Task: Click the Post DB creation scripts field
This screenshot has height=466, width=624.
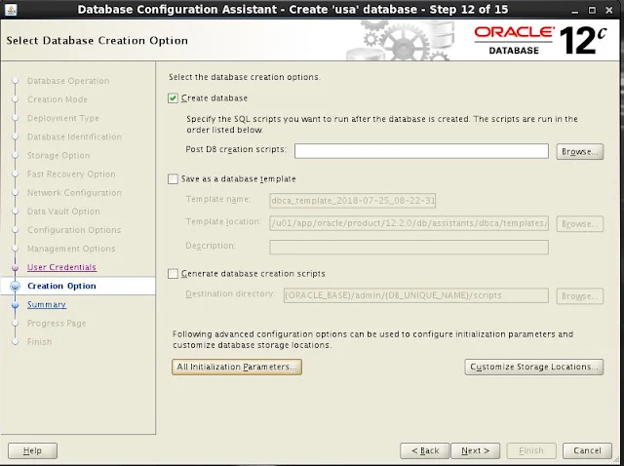Action: point(421,151)
